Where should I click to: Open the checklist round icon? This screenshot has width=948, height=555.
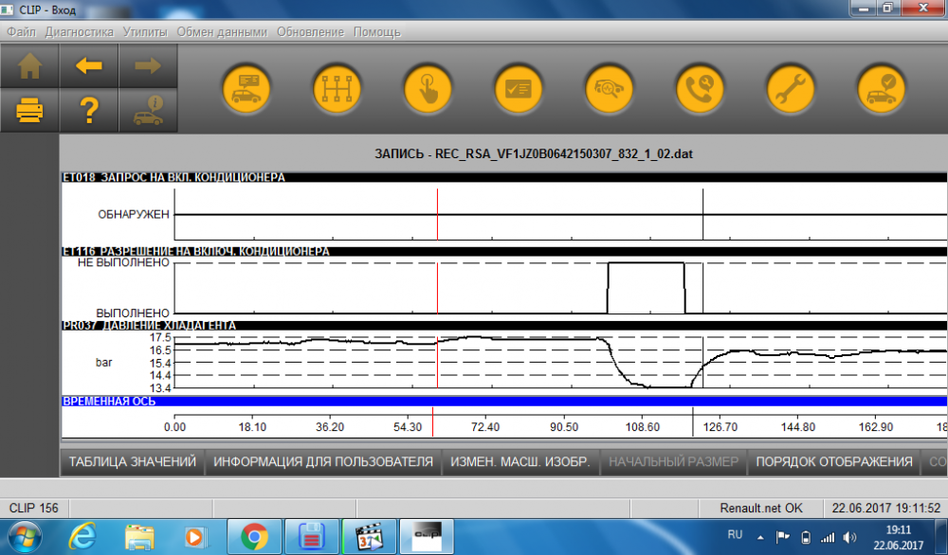coord(519,89)
